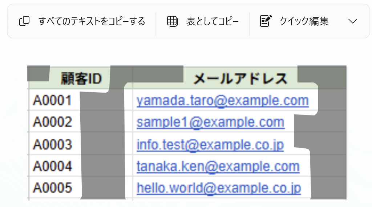Viewport: 372px width, 207px height.
Task: Select the メールアドレス column header
Action: point(240,79)
